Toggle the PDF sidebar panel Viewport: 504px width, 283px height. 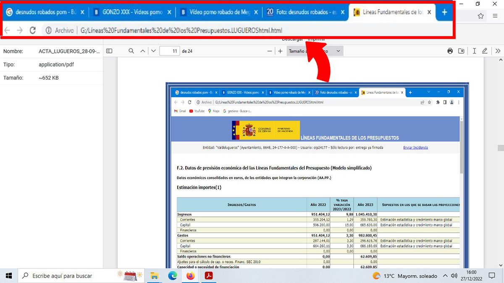click(x=109, y=51)
